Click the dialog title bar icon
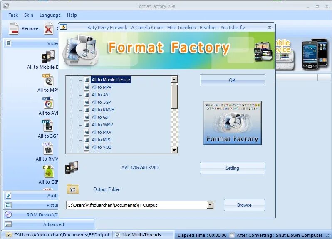Screen dimensions: 332x239 (63, 27)
